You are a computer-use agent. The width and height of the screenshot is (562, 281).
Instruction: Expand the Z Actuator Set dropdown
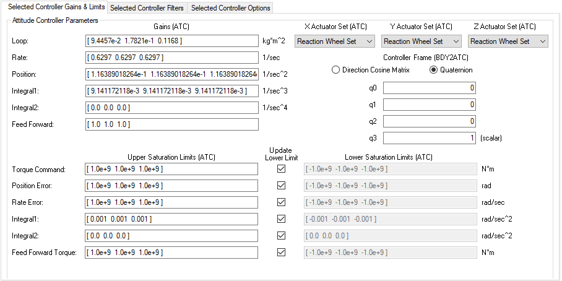click(508, 41)
